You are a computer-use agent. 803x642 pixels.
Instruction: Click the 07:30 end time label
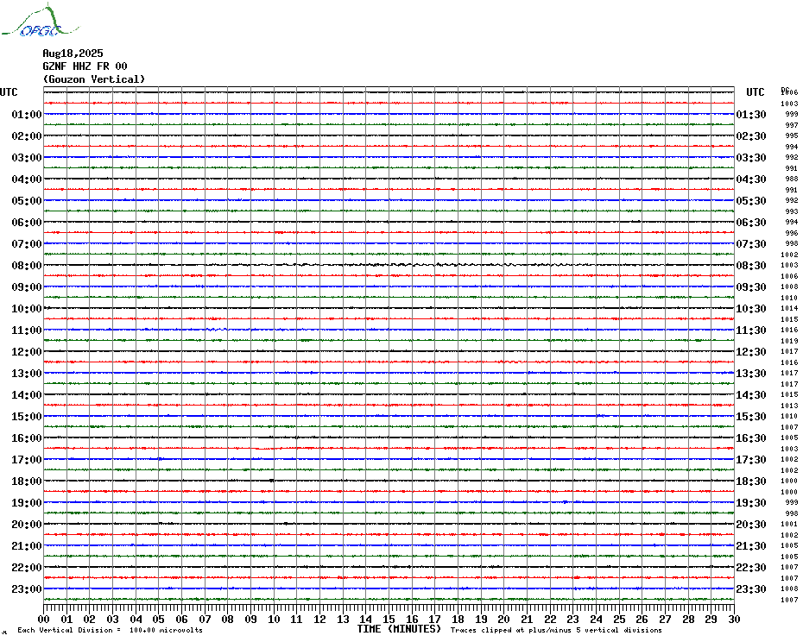751,244
